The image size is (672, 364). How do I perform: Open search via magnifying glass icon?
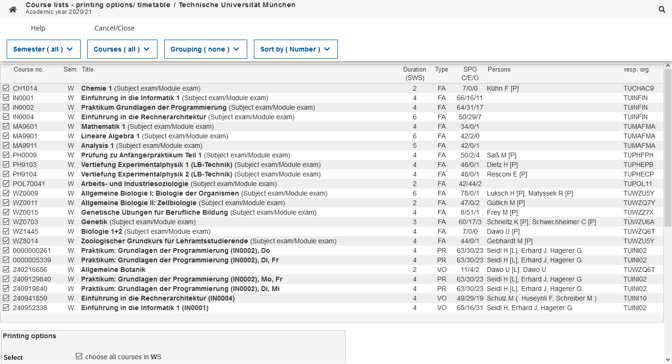pos(661,10)
